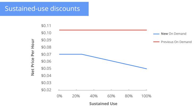Click the "Sustained-use discounts" title banner

point(44,8)
